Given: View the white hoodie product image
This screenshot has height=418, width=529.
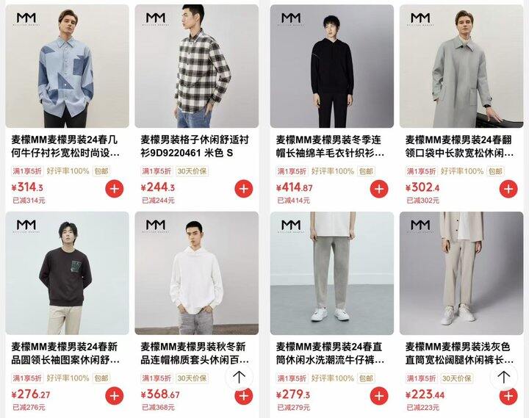Looking at the screenshot, I should [197, 273].
